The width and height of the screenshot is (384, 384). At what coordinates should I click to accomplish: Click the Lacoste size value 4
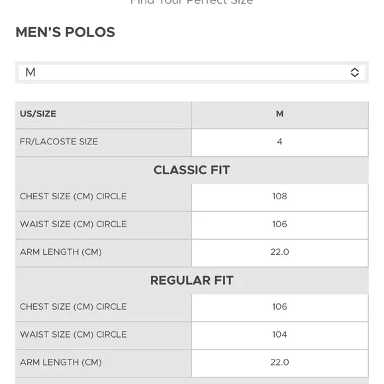tap(279, 142)
